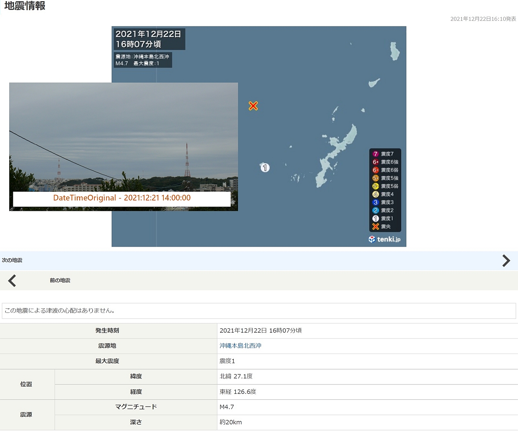
Task: Click the 次の地震 label
Action: 12,260
